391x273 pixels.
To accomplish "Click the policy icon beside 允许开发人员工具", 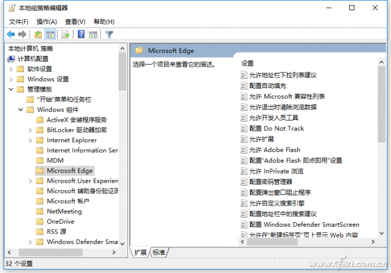I will 244,118.
